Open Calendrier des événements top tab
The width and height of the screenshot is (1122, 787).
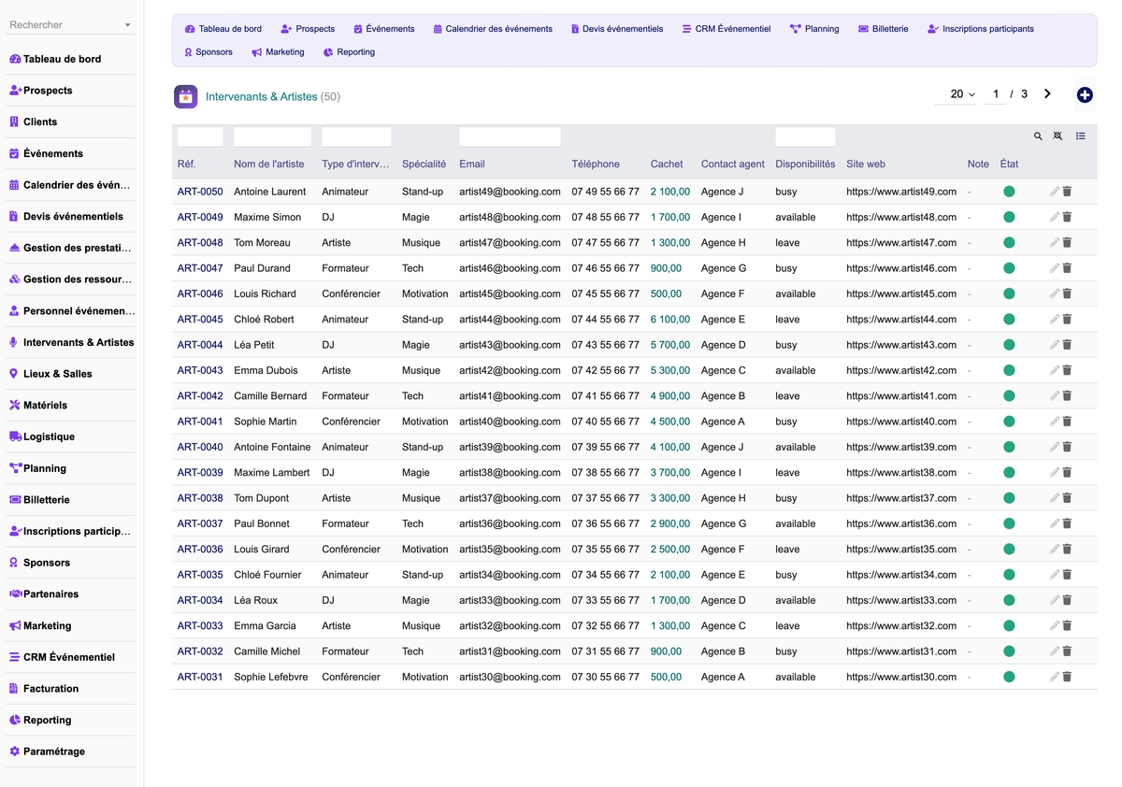(493, 29)
